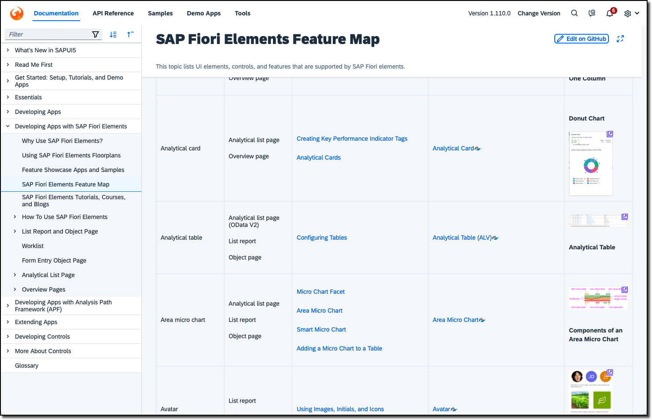Select Worklist in the navigation tree
This screenshot has width=652, height=420.
pyautogui.click(x=33, y=246)
